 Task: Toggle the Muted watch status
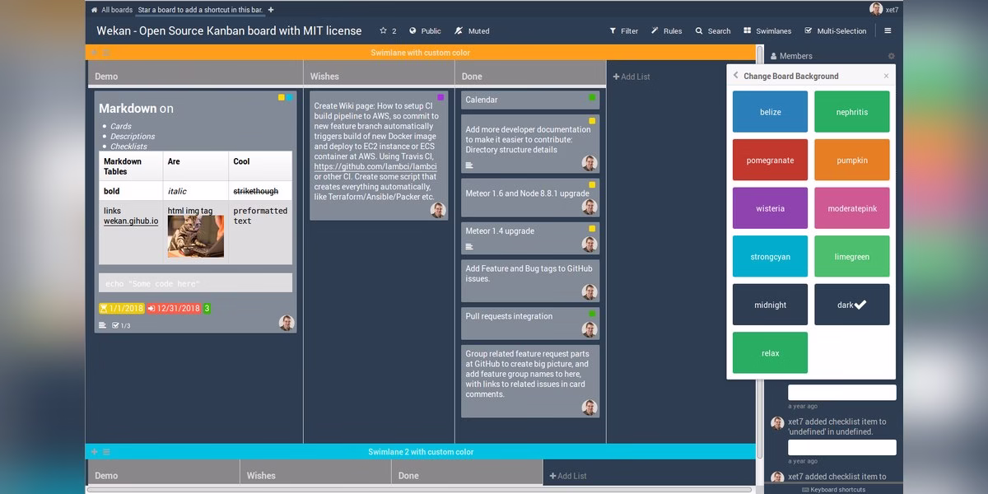(x=472, y=31)
